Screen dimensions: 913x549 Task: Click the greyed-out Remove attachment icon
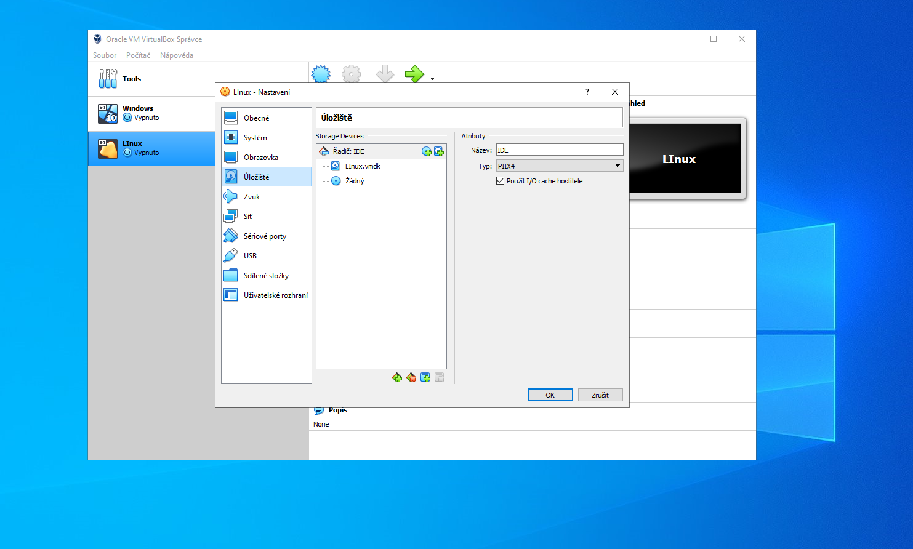pyautogui.click(x=440, y=377)
